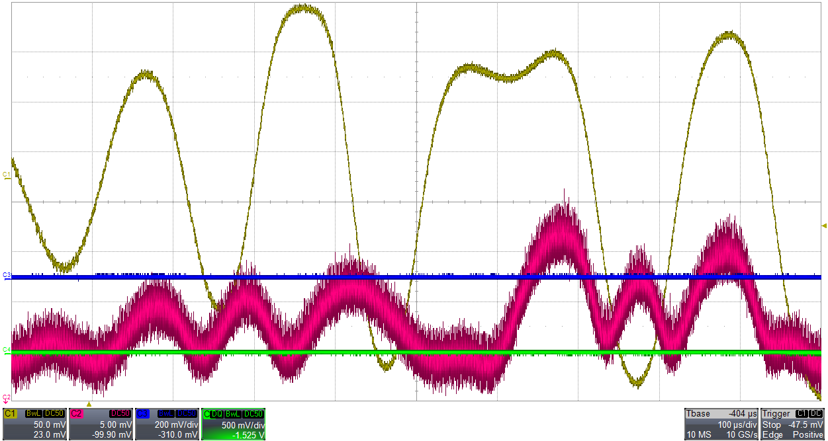The image size is (828, 441).
Task: Click the C1 DC badge in Trigger box
Action: pos(809,413)
